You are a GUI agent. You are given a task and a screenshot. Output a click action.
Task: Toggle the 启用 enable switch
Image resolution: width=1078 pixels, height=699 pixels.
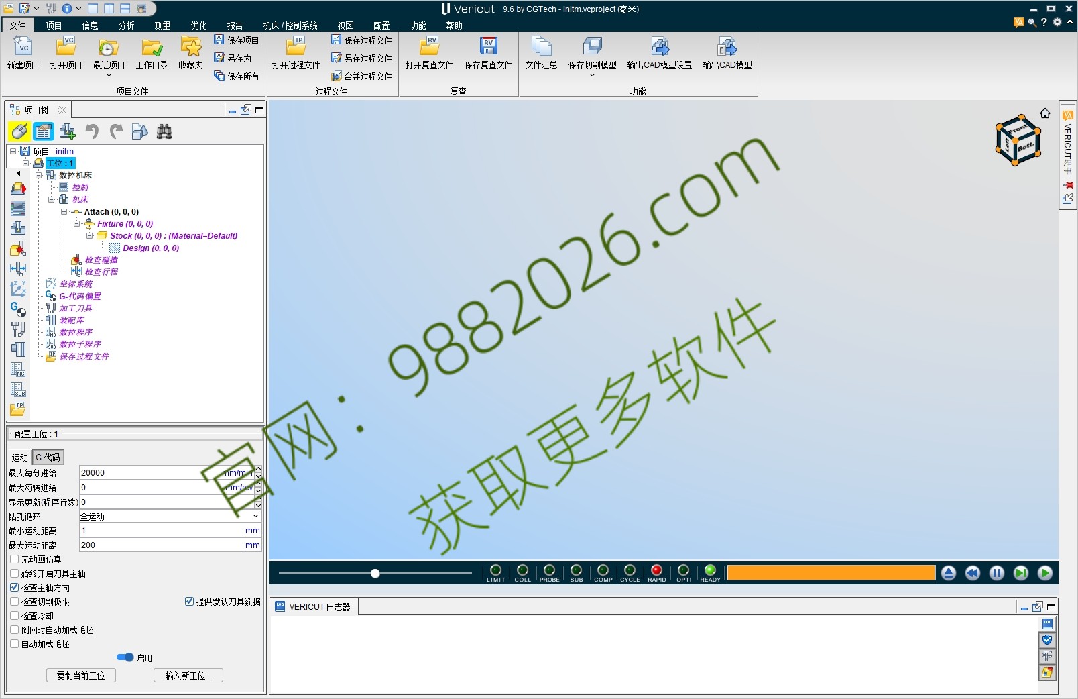tap(125, 657)
